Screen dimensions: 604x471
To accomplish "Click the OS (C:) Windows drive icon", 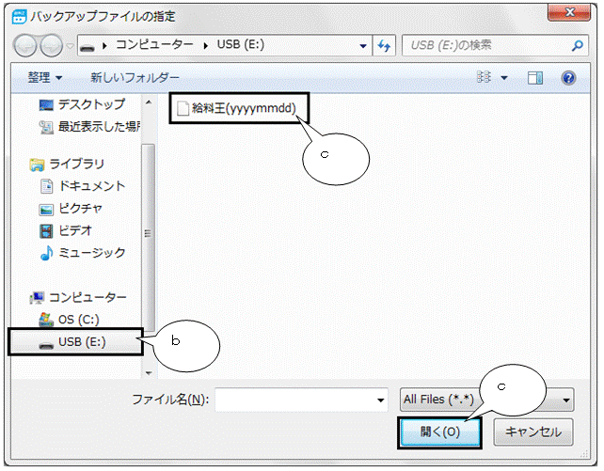I will (x=46, y=320).
